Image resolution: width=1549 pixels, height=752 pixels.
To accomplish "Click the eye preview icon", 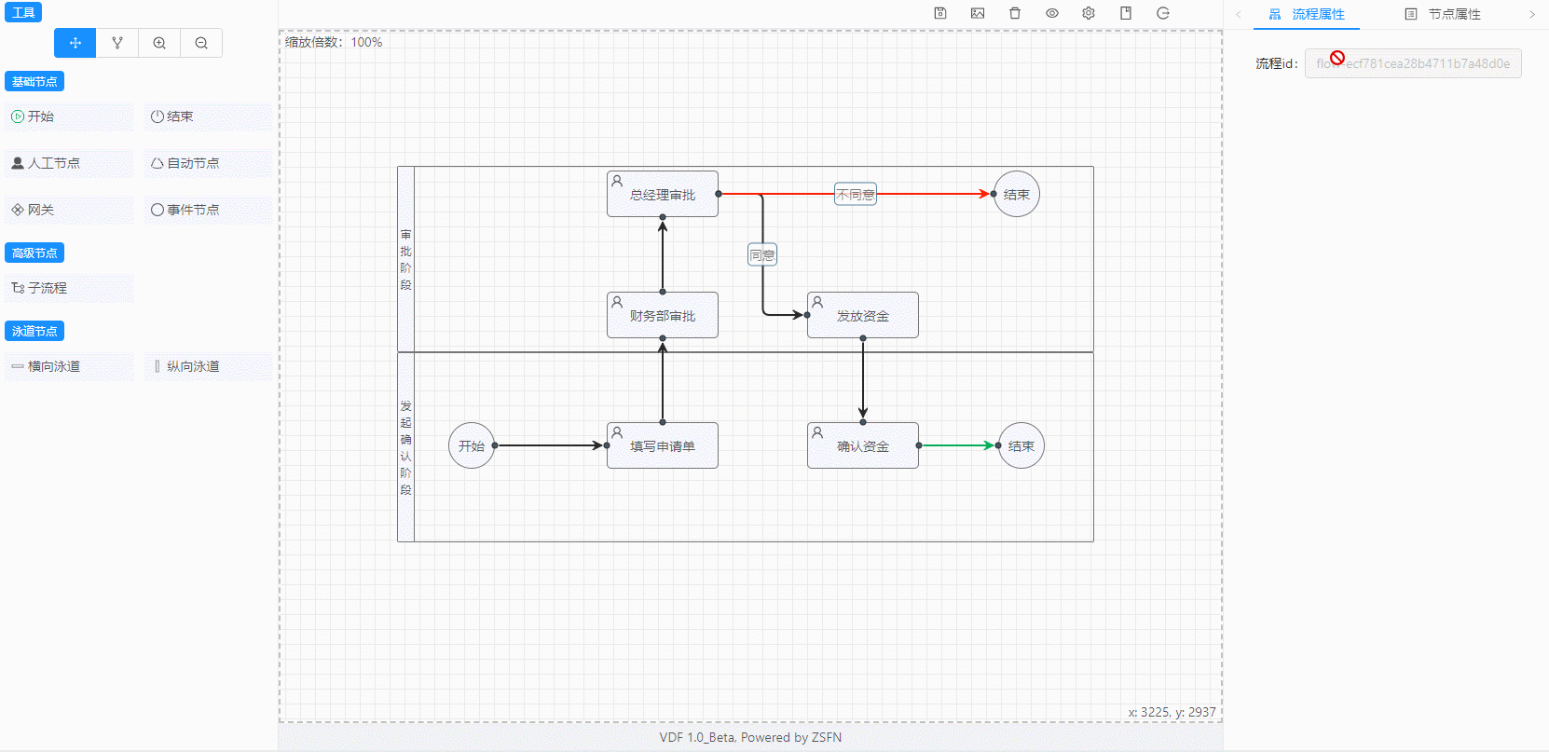I will (x=1052, y=13).
